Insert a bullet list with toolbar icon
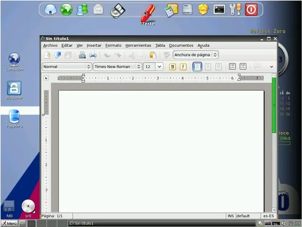The width and height of the screenshot is (302, 227). pyautogui.click(x=243, y=67)
